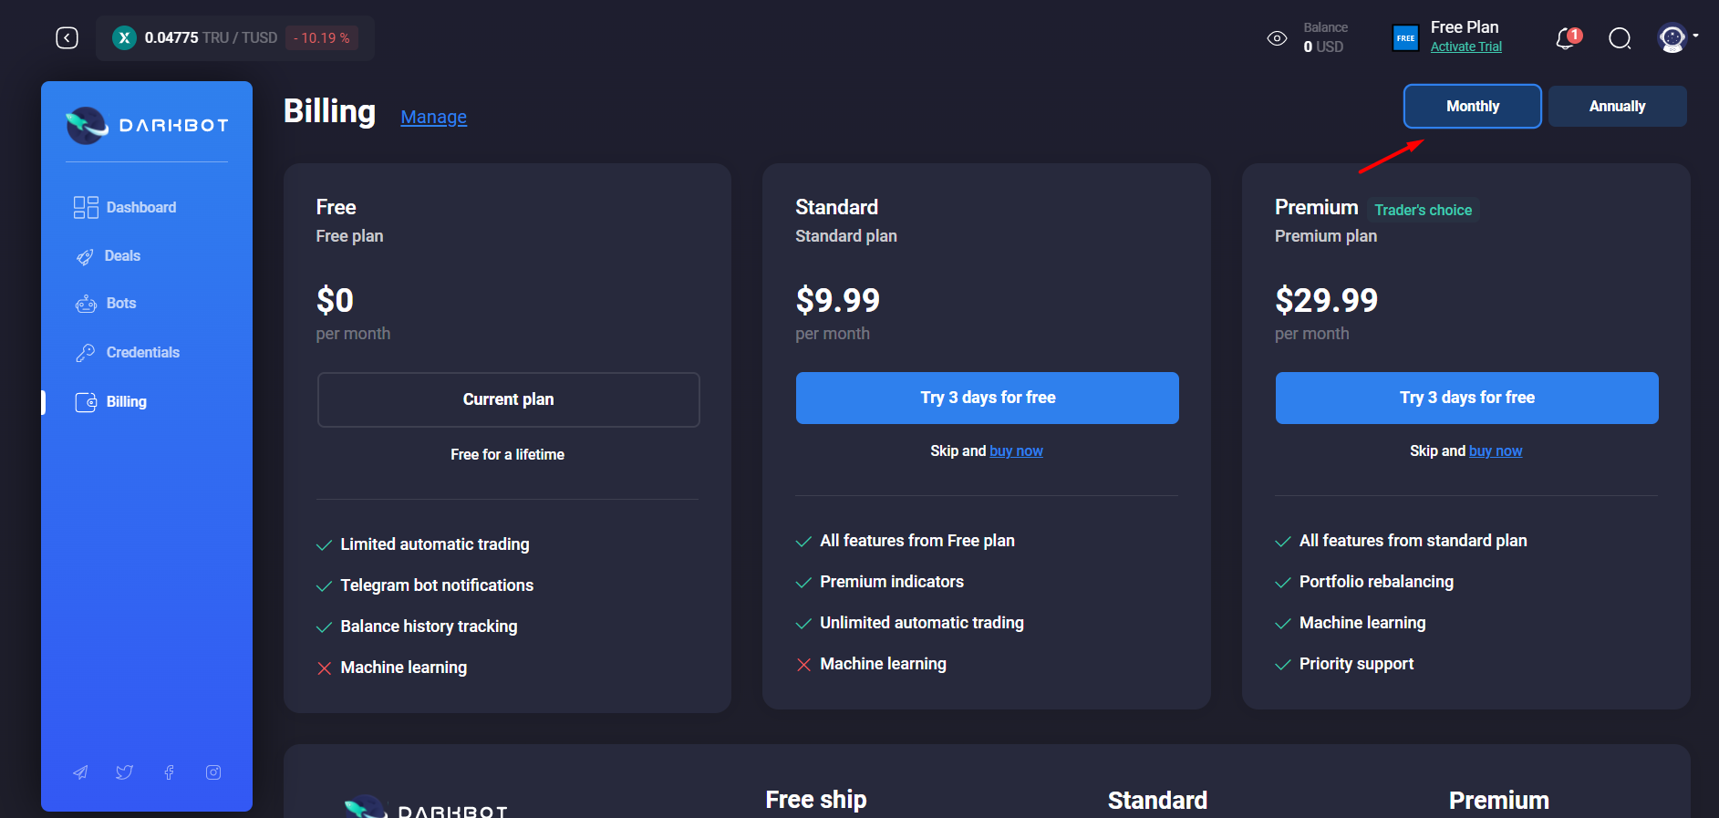Viewport: 1719px width, 818px height.
Task: Click 'Free for a lifetime' text
Action: (x=508, y=454)
